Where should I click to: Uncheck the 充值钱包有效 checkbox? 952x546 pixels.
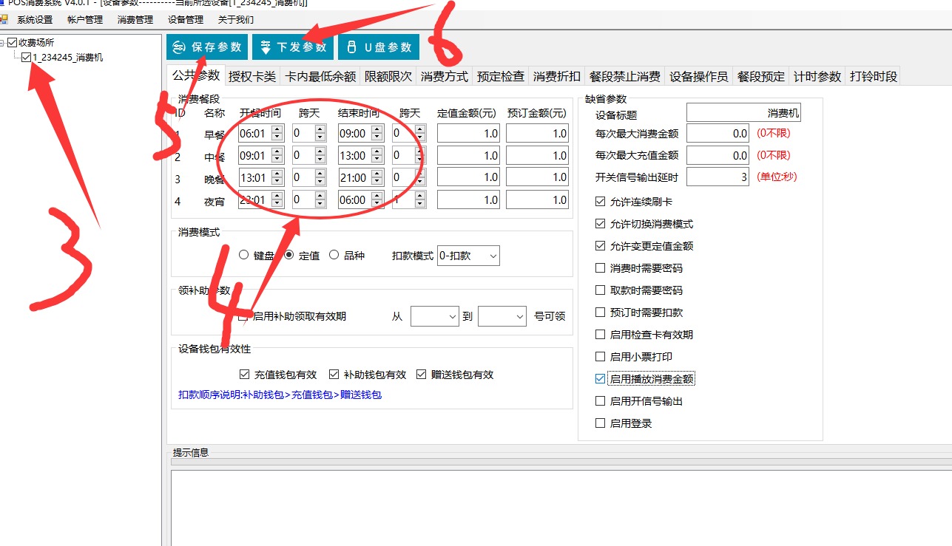click(x=245, y=375)
